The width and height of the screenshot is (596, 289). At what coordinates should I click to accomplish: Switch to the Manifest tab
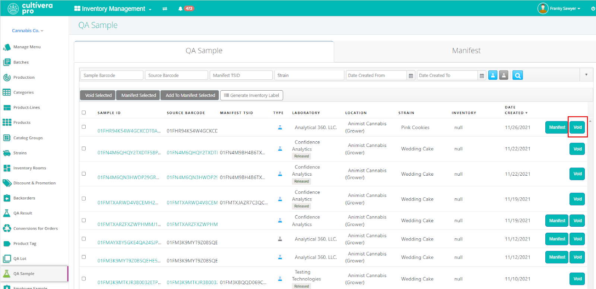466,51
